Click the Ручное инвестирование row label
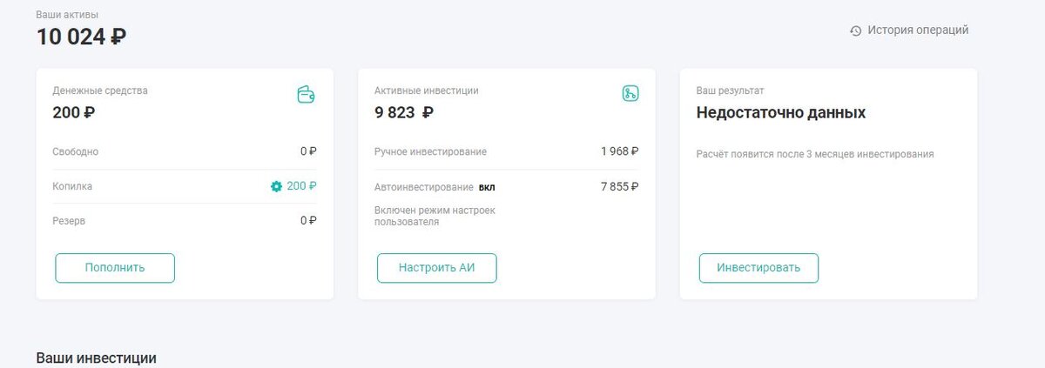The image size is (1045, 368). 430,151
